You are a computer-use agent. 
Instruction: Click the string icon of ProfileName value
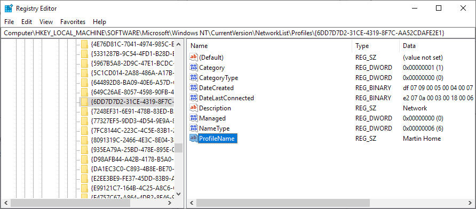pyautogui.click(x=193, y=138)
